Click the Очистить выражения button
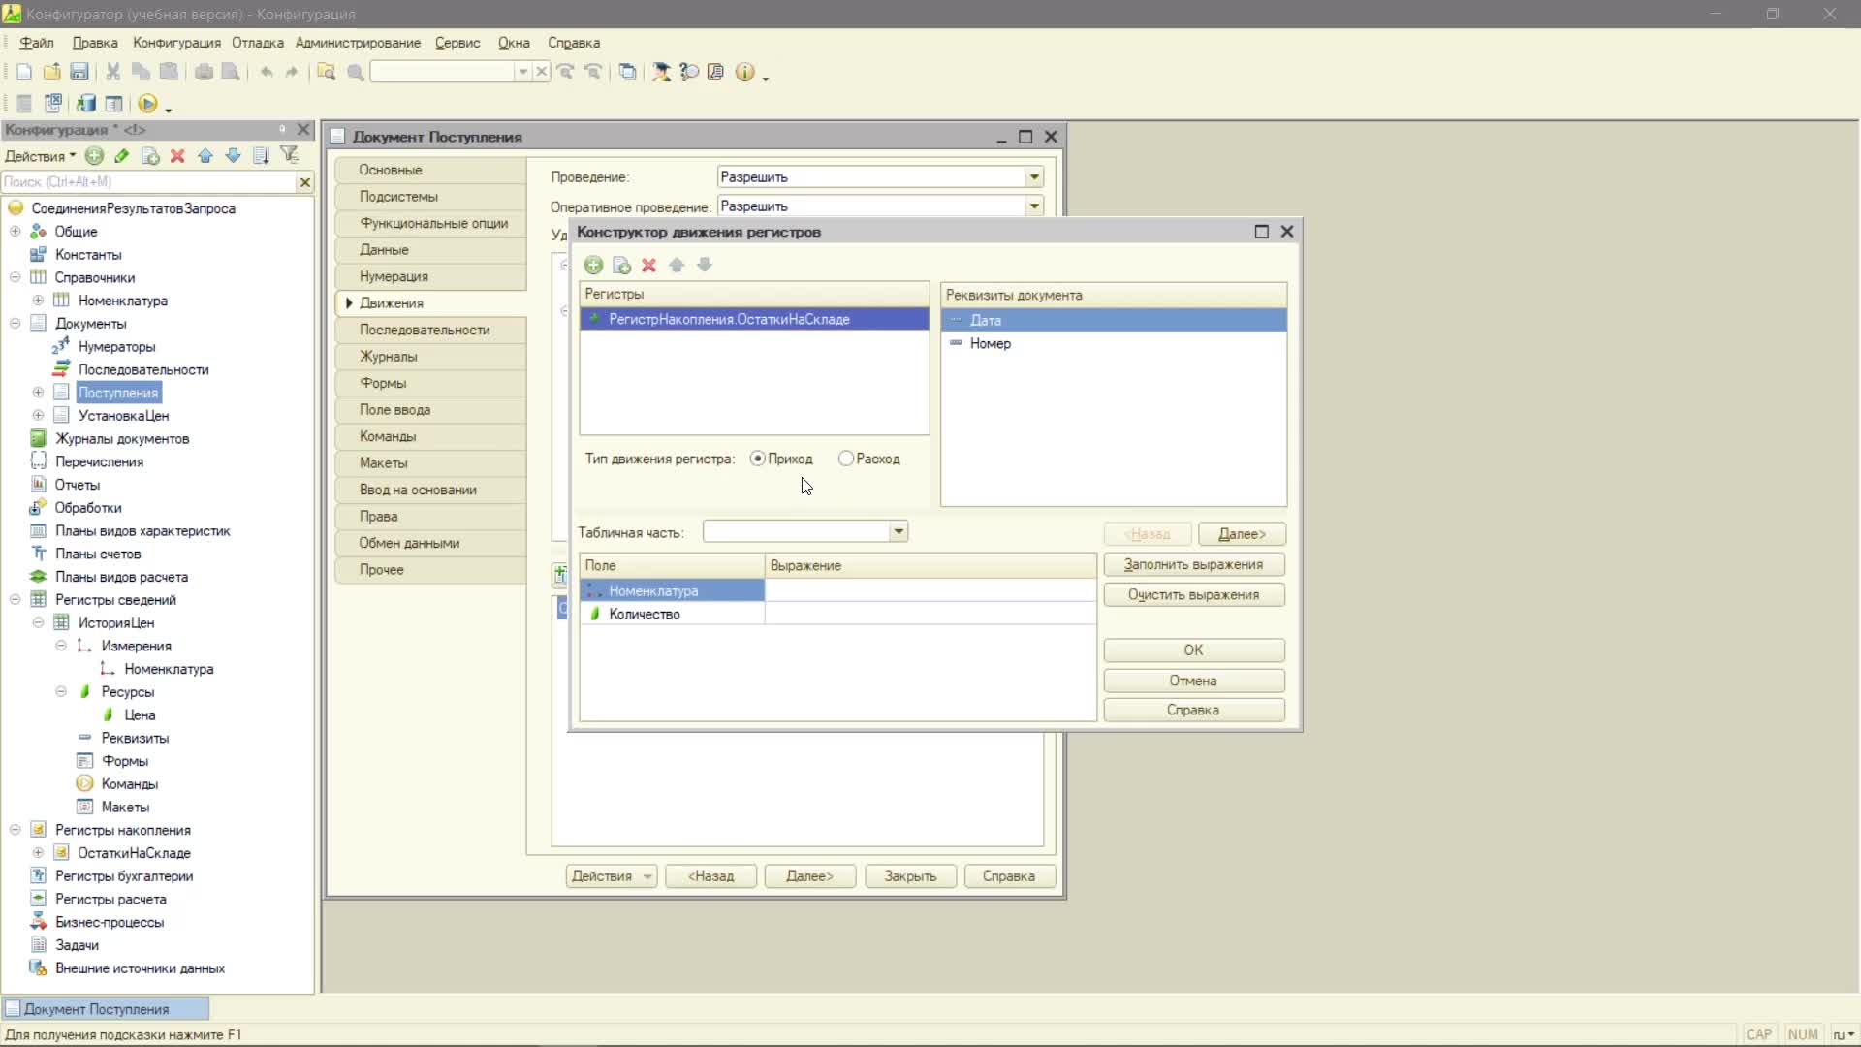The width and height of the screenshot is (1861, 1047). [1193, 594]
